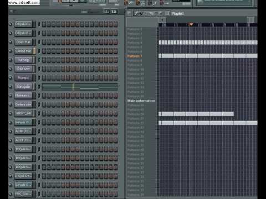Image resolution: width=266 pixels, height=199 pixels.
Task: Toggle mute light of Sweeps channel
Action: [x=11, y=78]
